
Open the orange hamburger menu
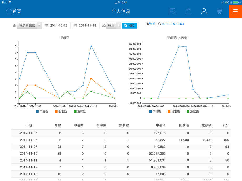click(235, 11)
